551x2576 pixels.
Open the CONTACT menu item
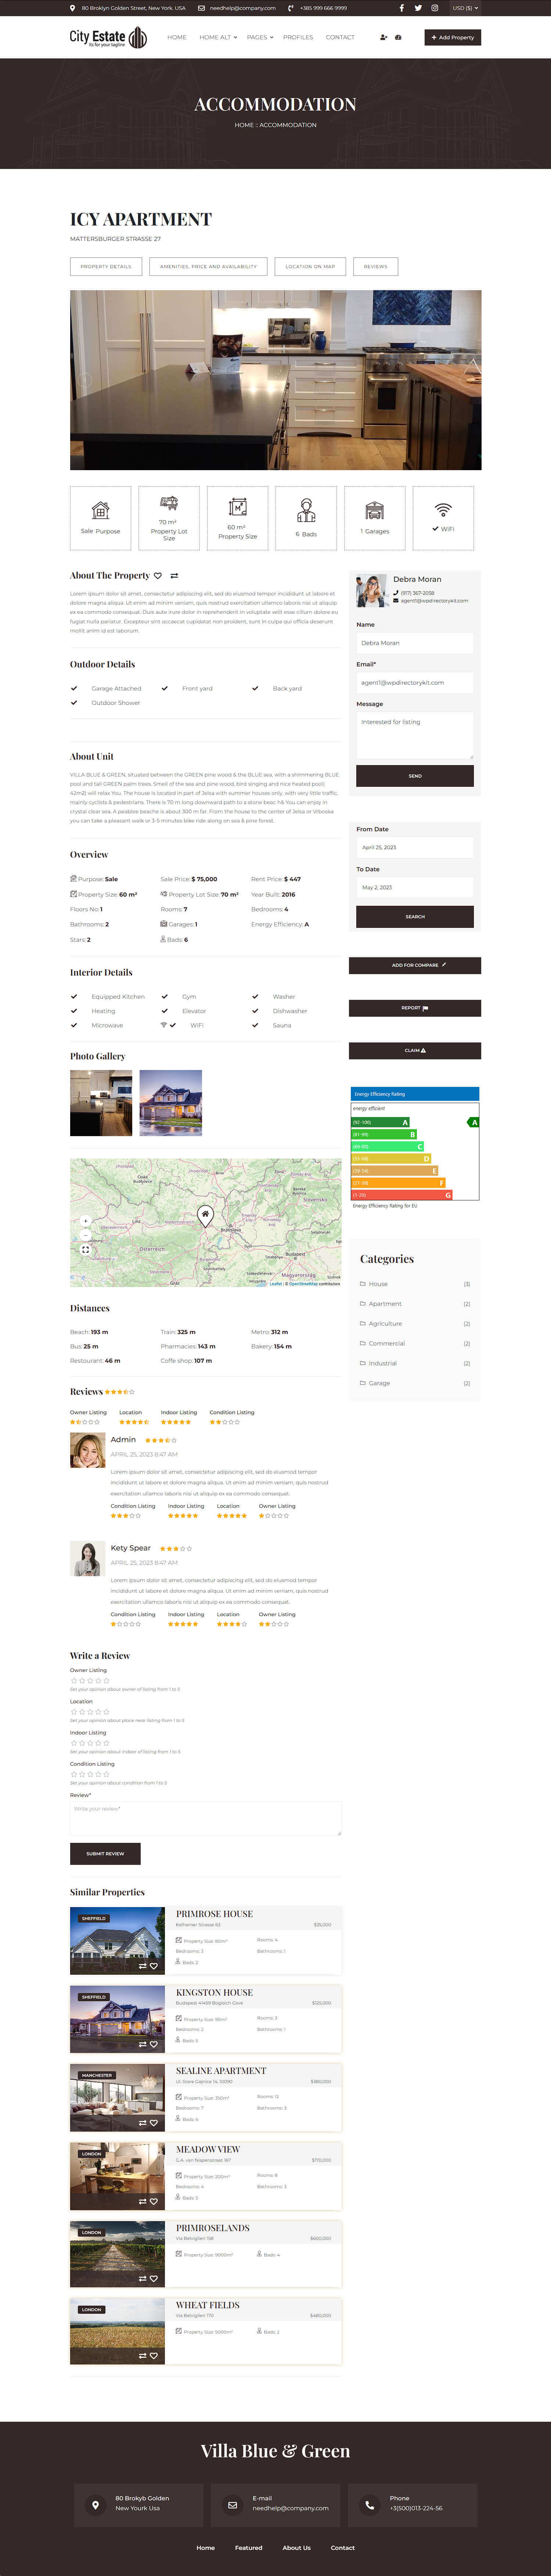pos(340,37)
